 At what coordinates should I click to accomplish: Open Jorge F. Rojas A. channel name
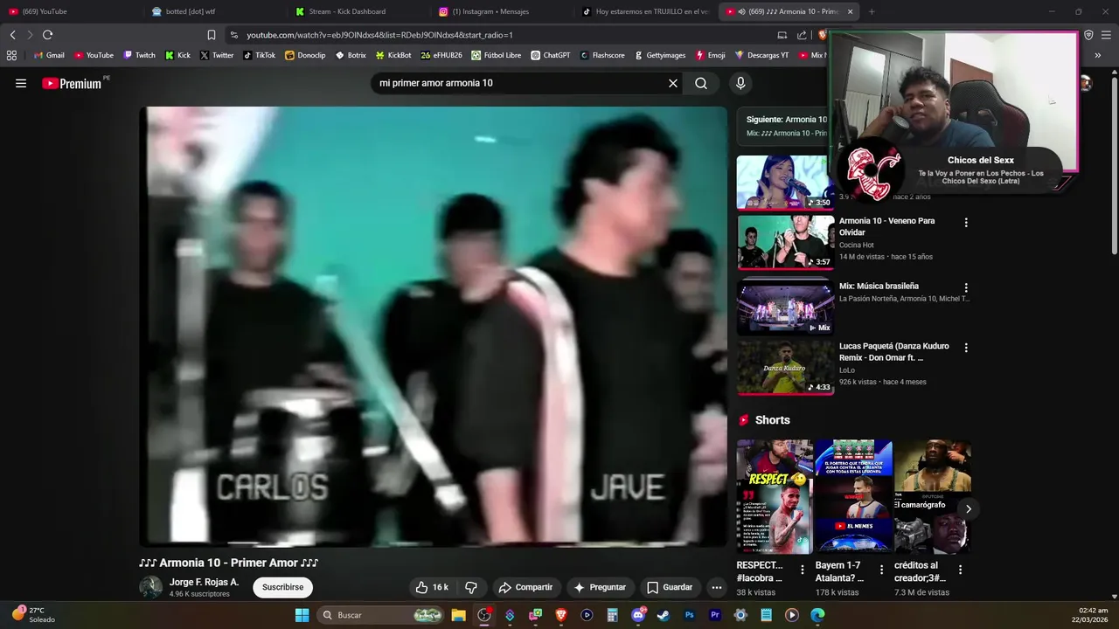(x=204, y=582)
